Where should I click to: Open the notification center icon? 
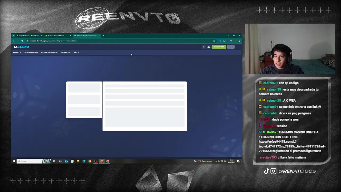pos(238,161)
